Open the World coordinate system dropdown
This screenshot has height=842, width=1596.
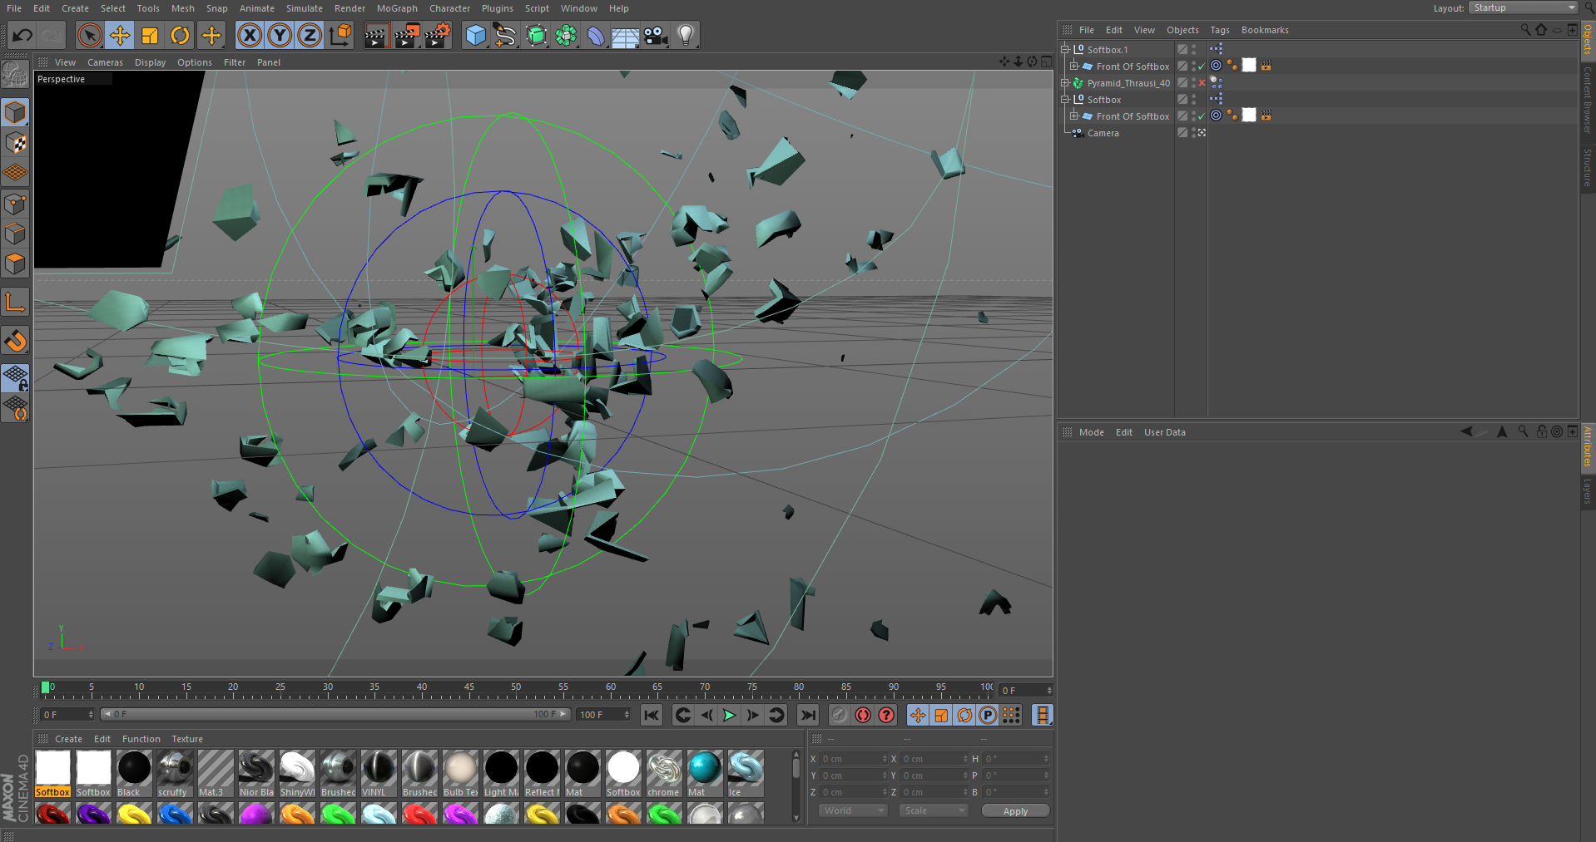tap(851, 810)
